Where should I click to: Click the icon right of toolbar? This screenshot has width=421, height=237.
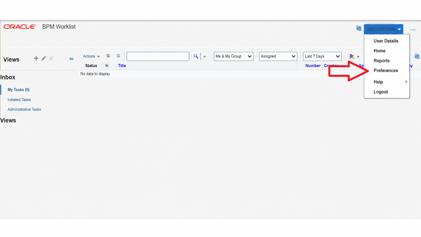[417, 56]
